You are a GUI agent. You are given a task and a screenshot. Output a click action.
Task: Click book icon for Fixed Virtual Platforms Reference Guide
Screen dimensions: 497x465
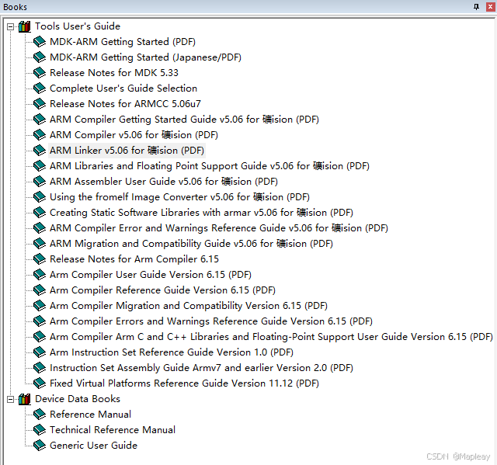pos(40,383)
